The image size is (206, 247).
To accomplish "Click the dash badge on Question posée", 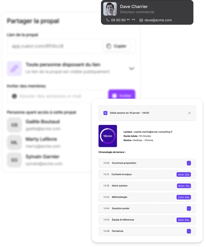I will [x=189, y=208].
